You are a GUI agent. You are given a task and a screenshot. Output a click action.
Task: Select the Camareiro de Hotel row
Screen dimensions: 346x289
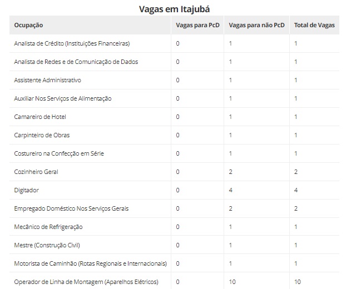point(174,117)
